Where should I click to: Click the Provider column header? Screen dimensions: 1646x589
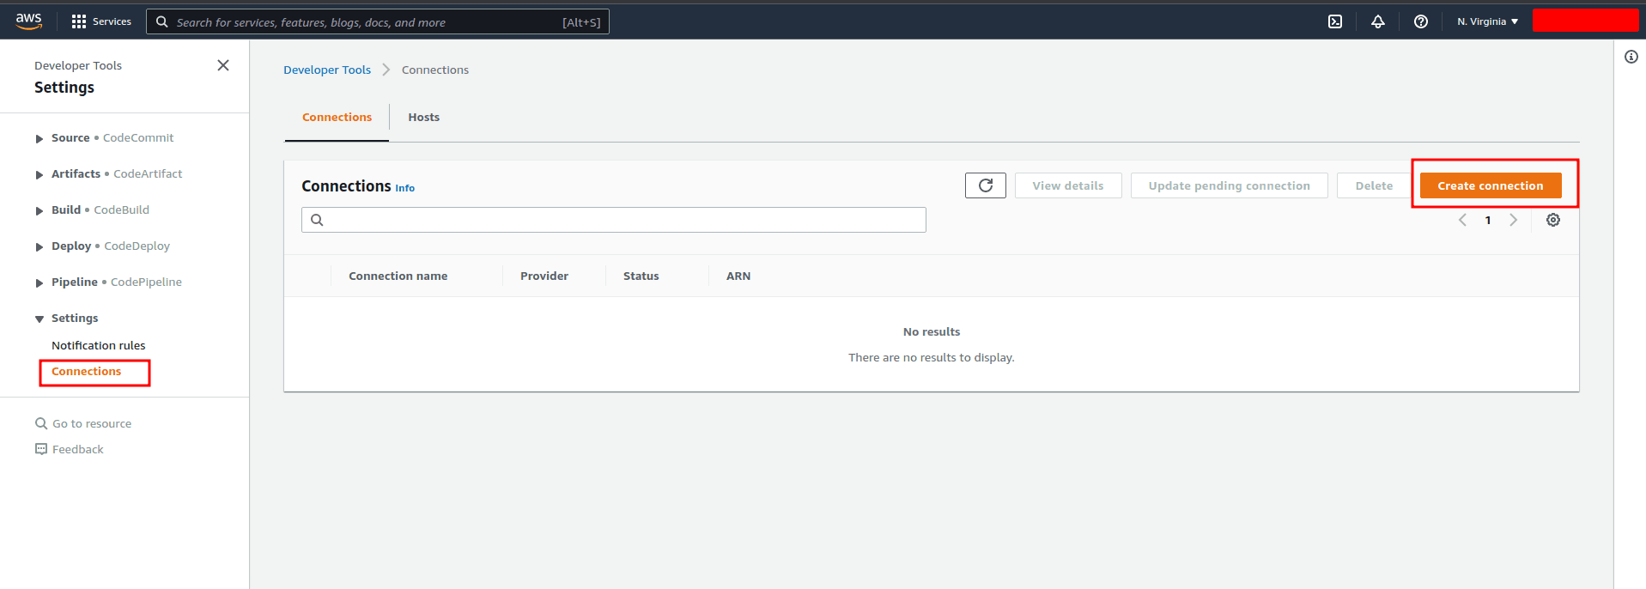click(544, 276)
